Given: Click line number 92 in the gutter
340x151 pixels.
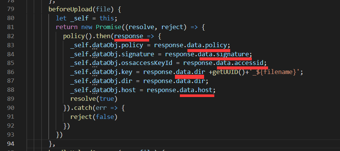Looking at the screenshot, I should point(11,126).
